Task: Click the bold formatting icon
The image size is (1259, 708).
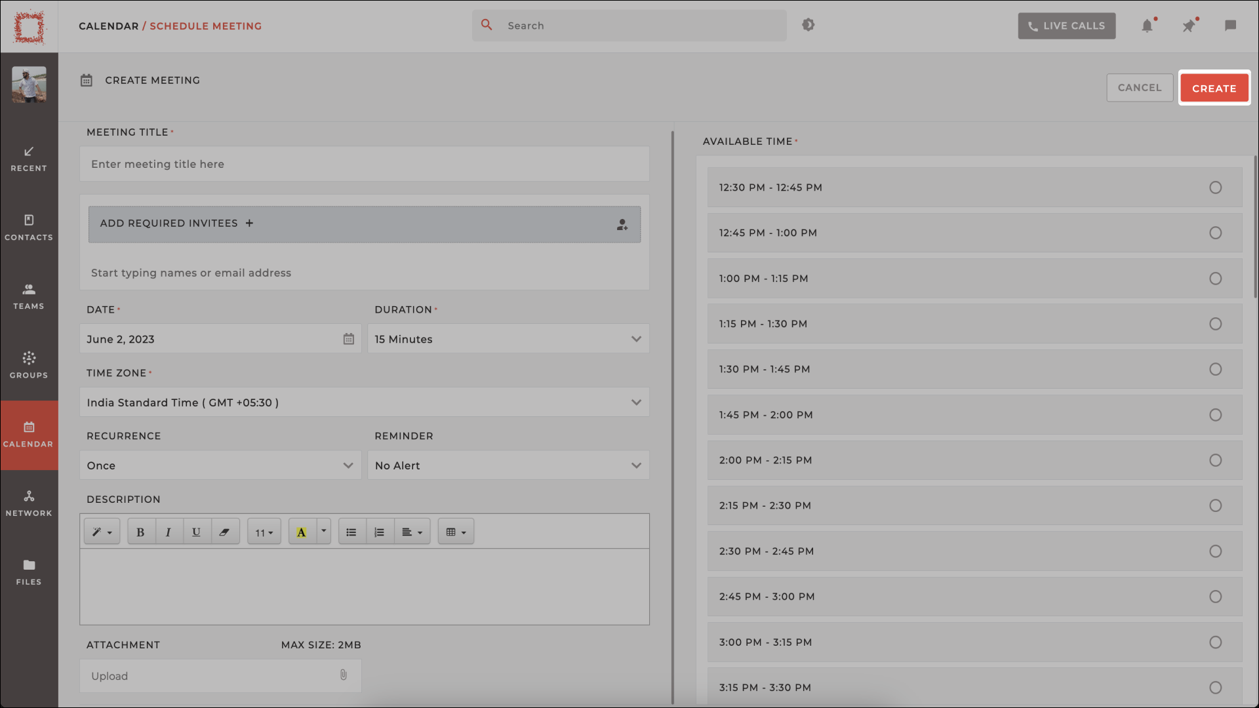Action: pyautogui.click(x=140, y=532)
